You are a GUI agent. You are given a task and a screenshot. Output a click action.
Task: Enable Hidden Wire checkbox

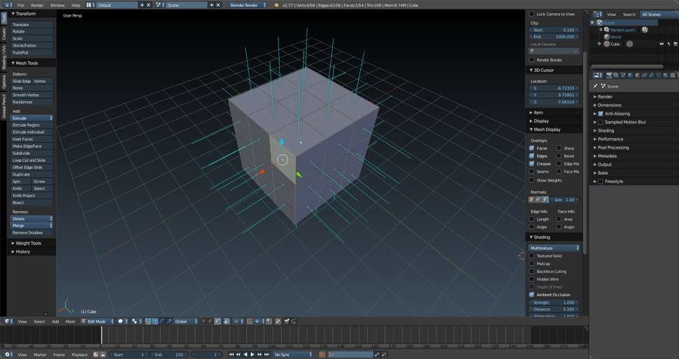click(532, 279)
